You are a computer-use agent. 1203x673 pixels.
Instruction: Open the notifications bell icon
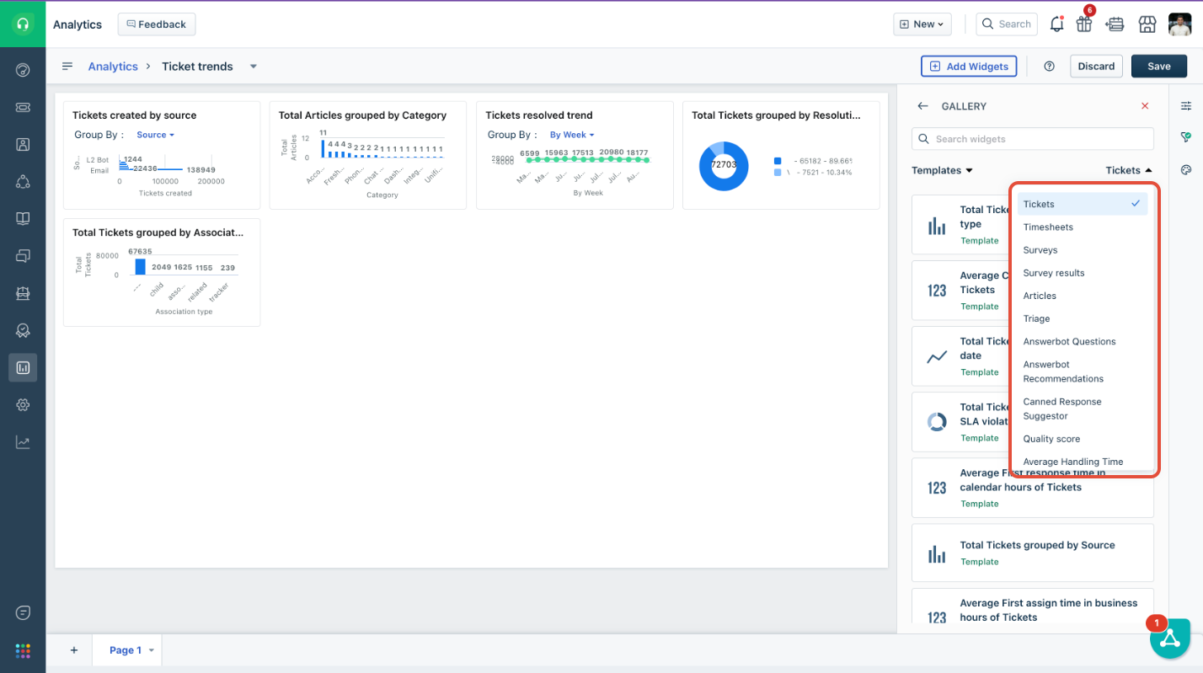point(1056,24)
